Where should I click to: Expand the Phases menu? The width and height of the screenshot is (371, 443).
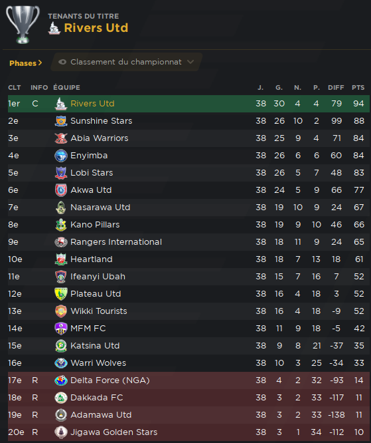[26, 63]
